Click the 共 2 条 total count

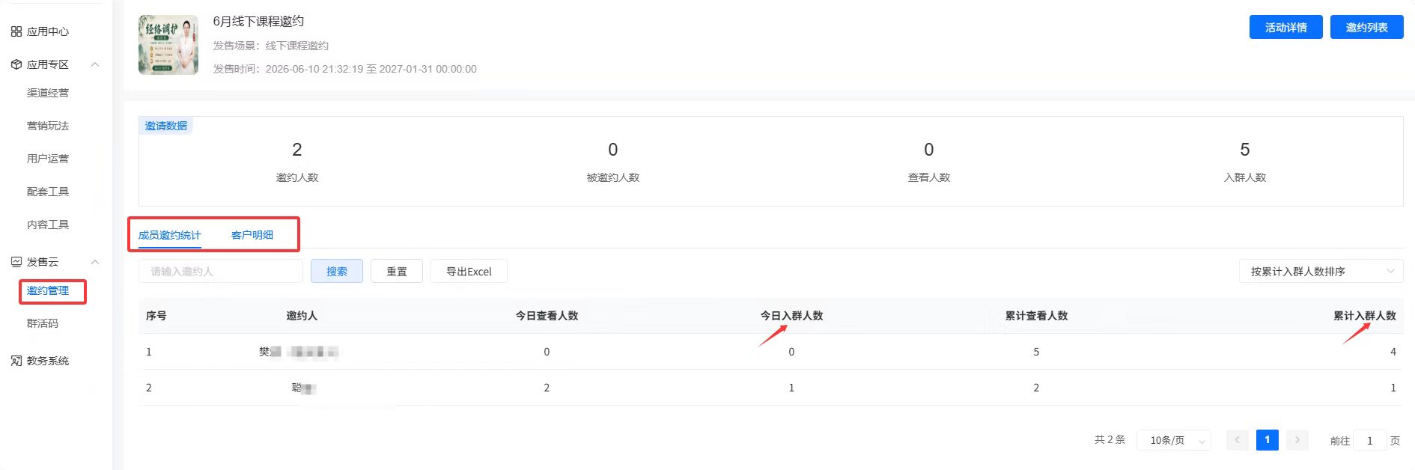coord(1110,439)
